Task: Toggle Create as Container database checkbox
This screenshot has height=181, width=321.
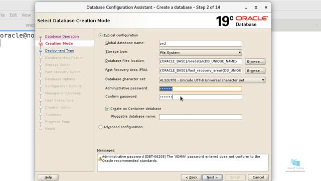Action: click(107, 109)
